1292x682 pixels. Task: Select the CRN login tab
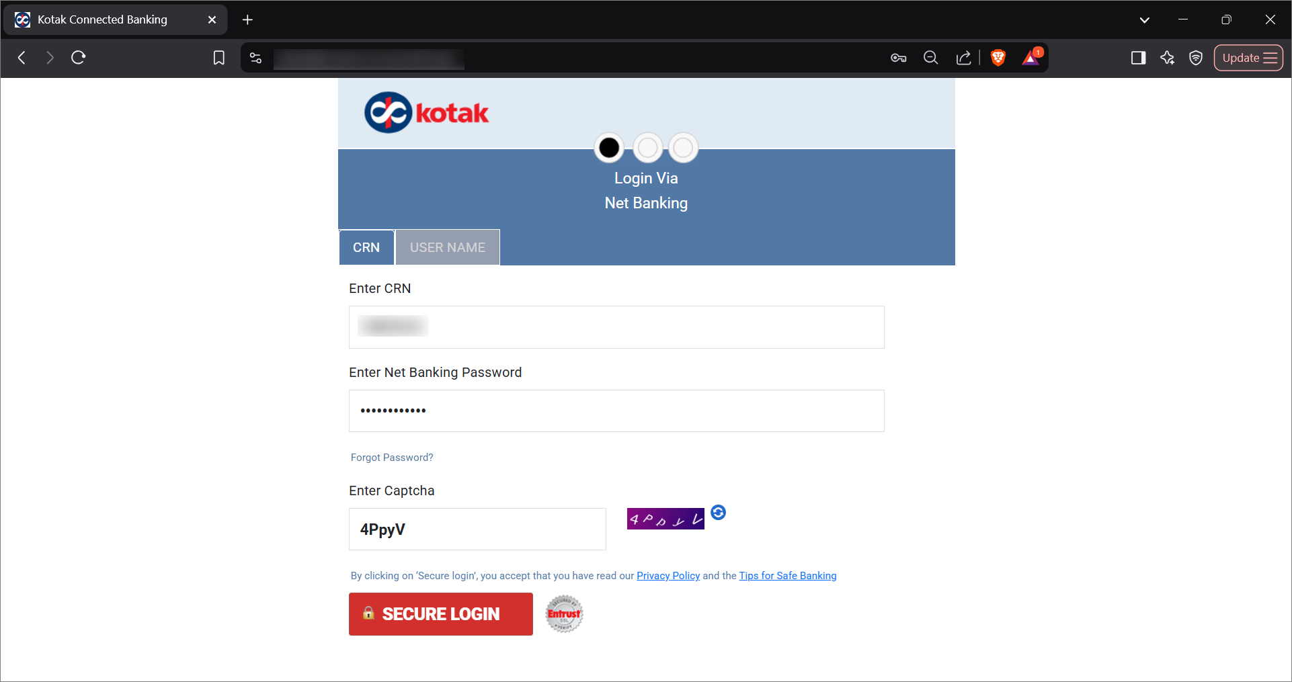pos(366,247)
